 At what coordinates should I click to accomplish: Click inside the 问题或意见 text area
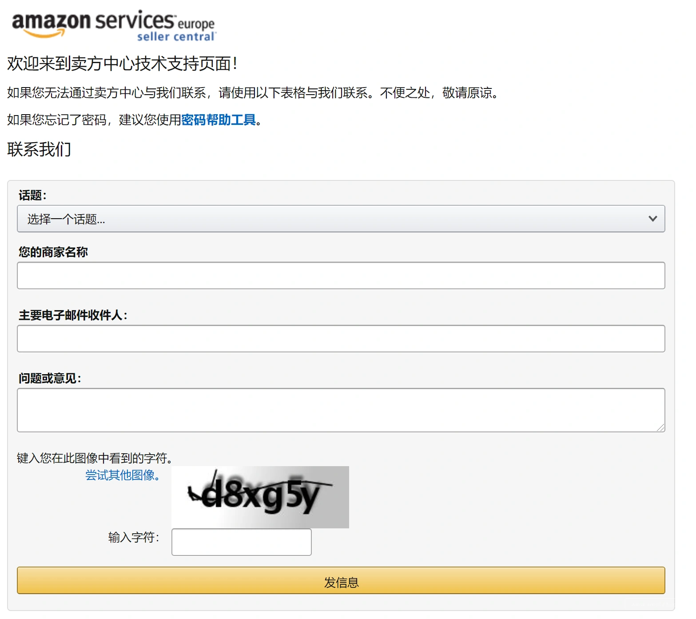pos(340,410)
